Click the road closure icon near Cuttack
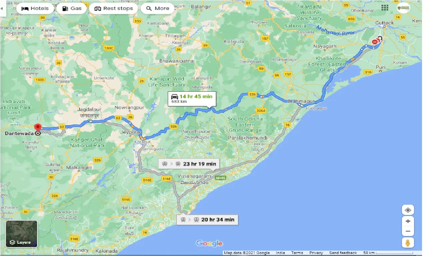 click(375, 42)
